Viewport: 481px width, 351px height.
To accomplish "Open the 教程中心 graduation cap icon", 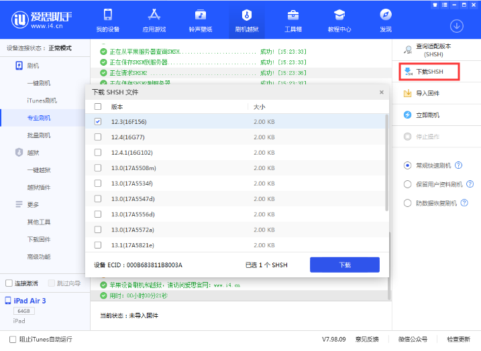I will point(339,15).
